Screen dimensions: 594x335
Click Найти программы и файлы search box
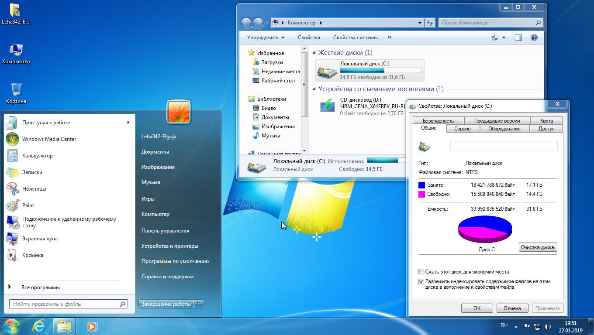tap(69, 304)
